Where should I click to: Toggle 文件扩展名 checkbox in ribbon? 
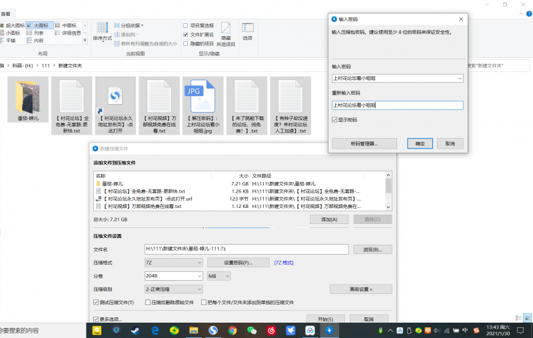[x=186, y=35]
